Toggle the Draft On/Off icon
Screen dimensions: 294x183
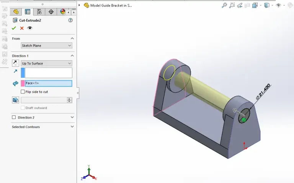click(x=15, y=100)
